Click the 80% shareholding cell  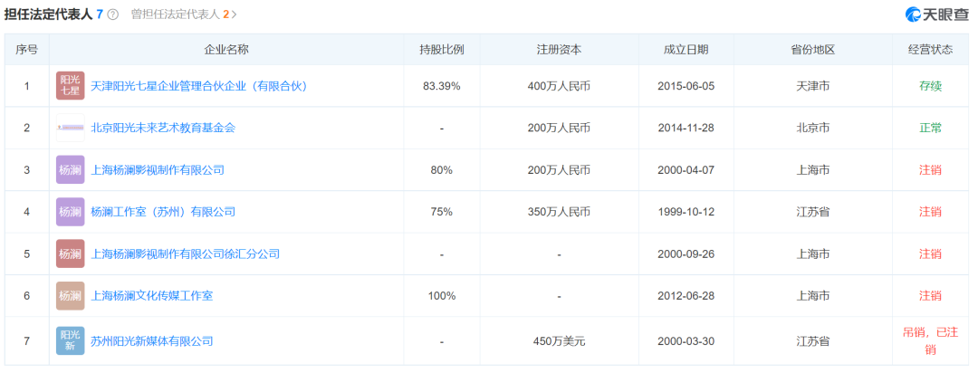(x=442, y=169)
